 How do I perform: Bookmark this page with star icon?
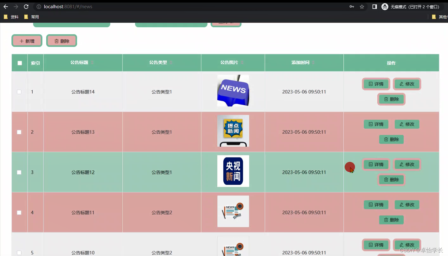[x=362, y=7]
